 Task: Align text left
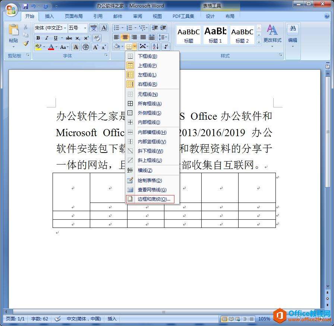116,37
